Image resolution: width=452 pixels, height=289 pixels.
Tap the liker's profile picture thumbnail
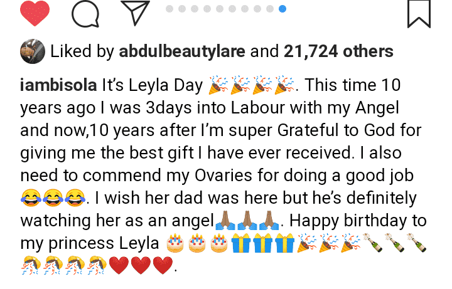[33, 51]
